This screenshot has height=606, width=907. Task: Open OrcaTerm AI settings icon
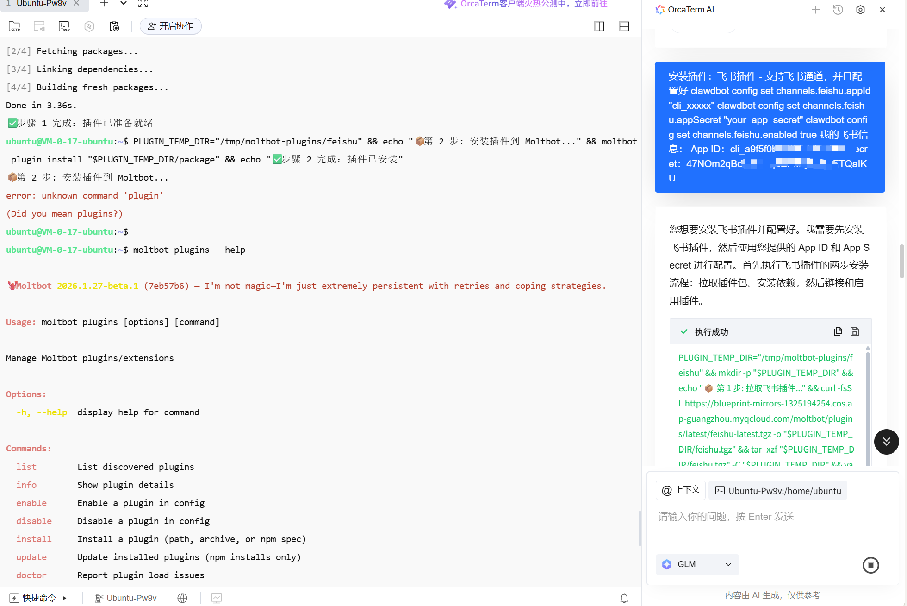[860, 10]
